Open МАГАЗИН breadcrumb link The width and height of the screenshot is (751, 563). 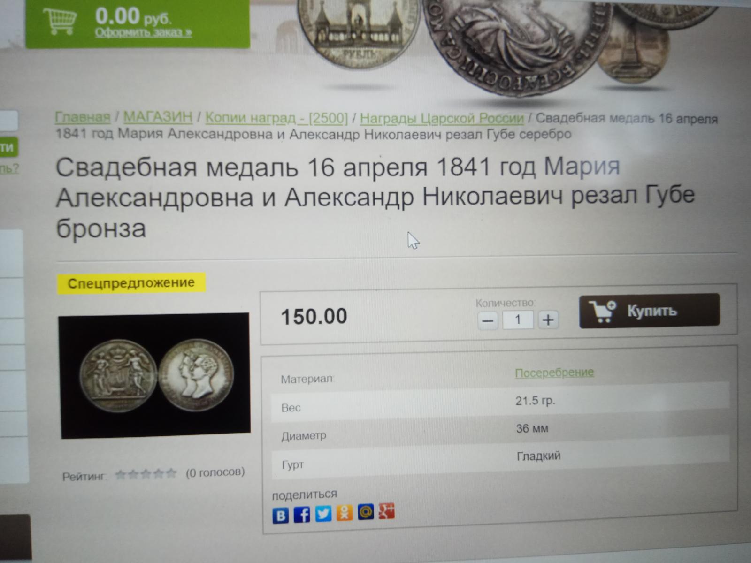[158, 116]
